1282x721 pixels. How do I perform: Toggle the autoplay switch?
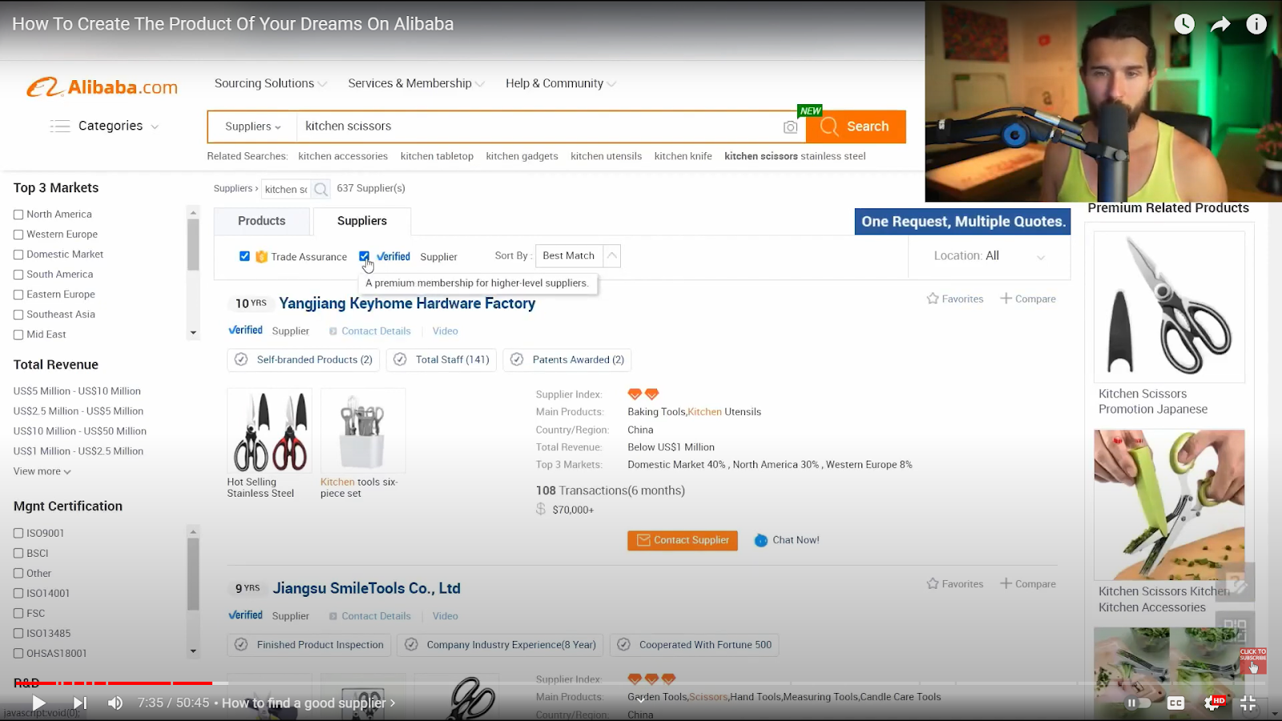tap(1139, 703)
